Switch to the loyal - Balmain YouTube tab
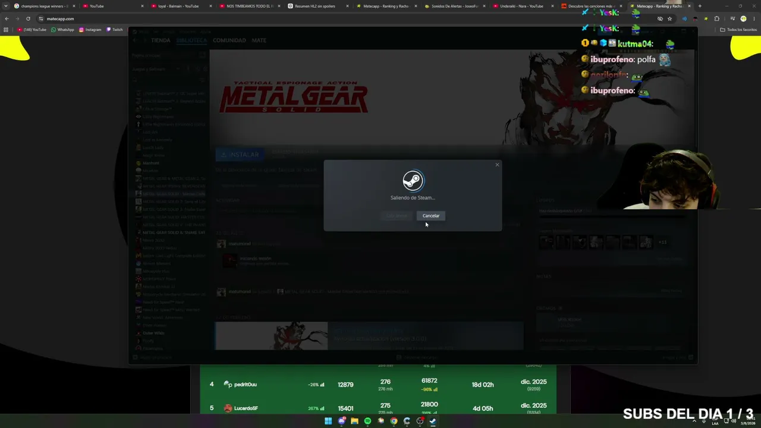Image resolution: width=761 pixels, height=428 pixels. [x=181, y=6]
